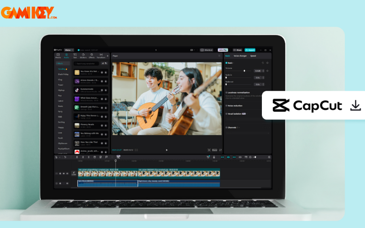
Task: Add a marker with the flag icon
Action: [106, 157]
